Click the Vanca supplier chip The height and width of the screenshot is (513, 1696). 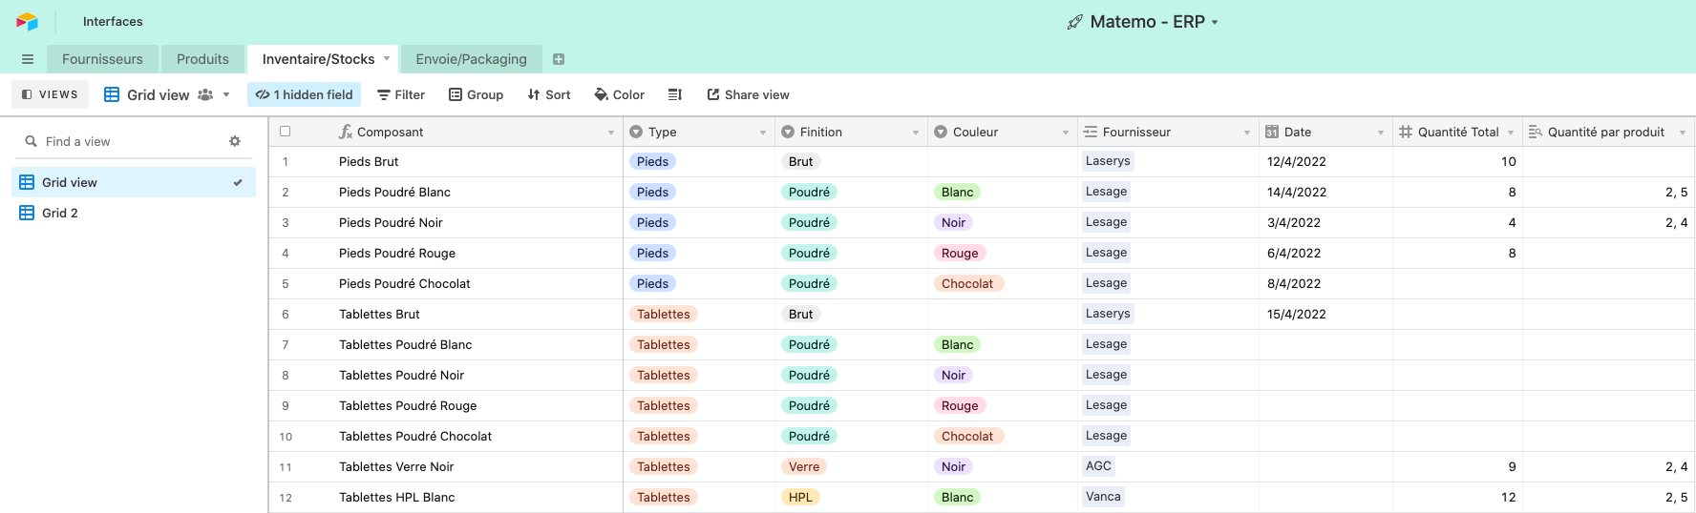[1103, 497]
